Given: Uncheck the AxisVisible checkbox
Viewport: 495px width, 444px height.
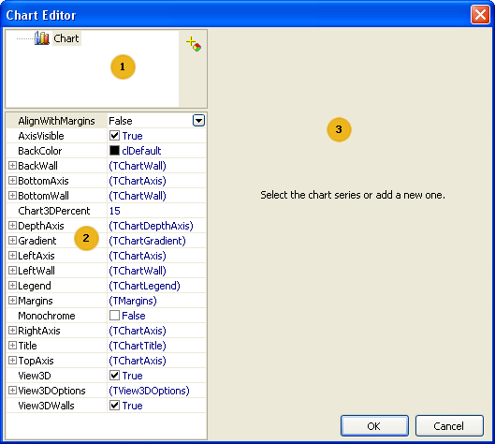Looking at the screenshot, I should click(114, 136).
